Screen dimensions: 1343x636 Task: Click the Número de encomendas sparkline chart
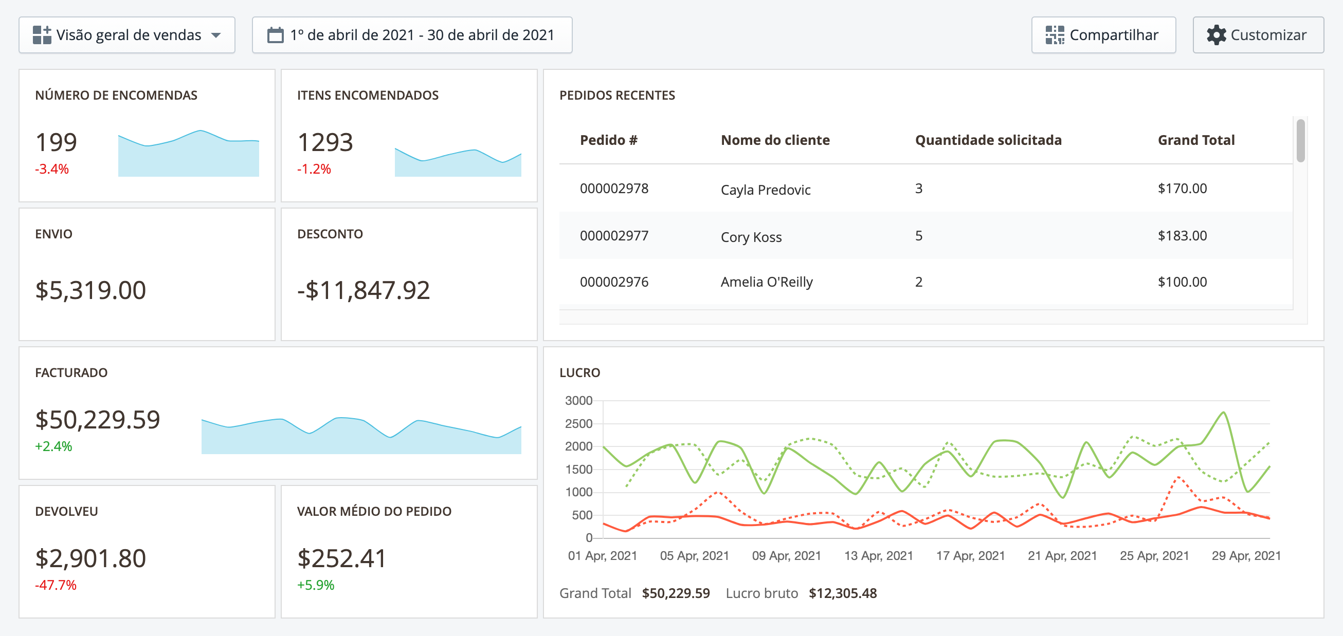[189, 153]
